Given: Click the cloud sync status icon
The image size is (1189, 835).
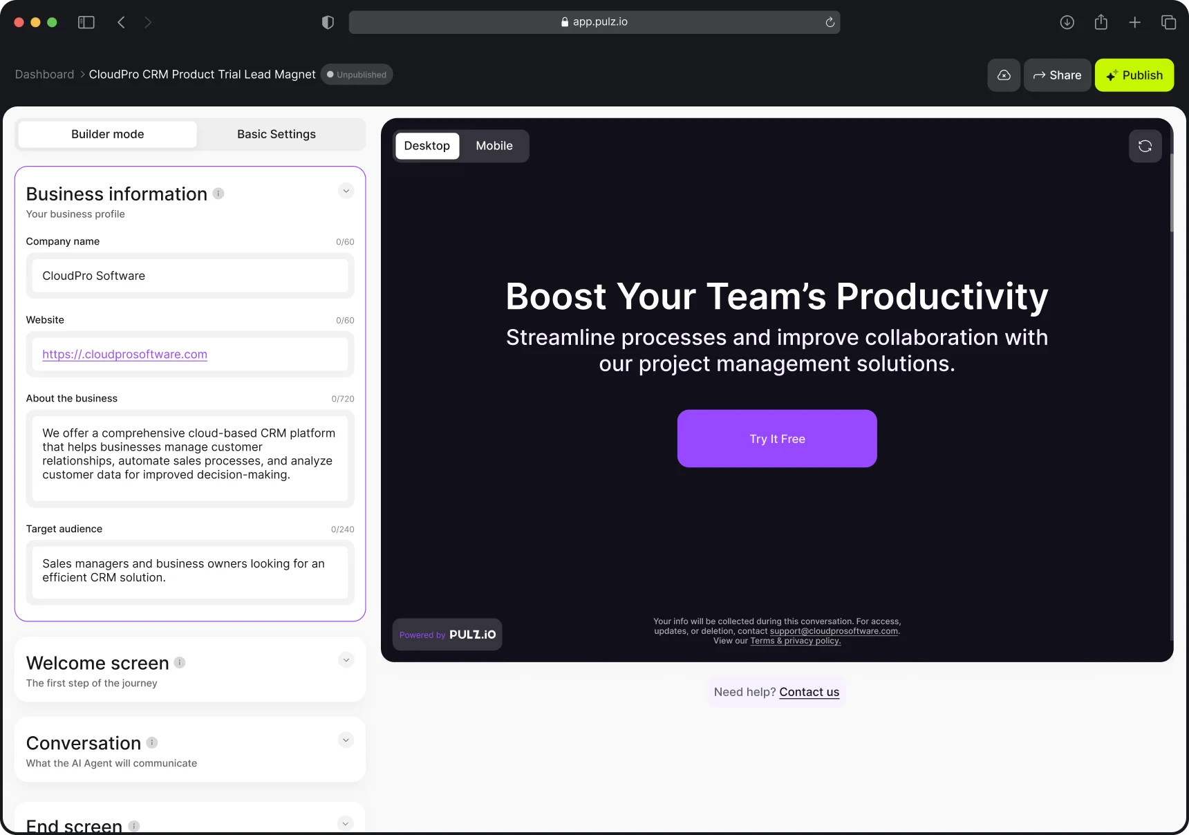Looking at the screenshot, I should coord(1004,75).
